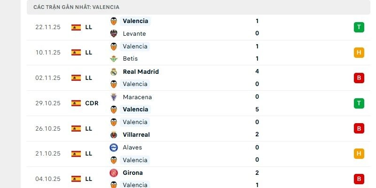Click the green T badge for 22.11.25
This screenshot has height=188, width=376.
coord(359,27)
